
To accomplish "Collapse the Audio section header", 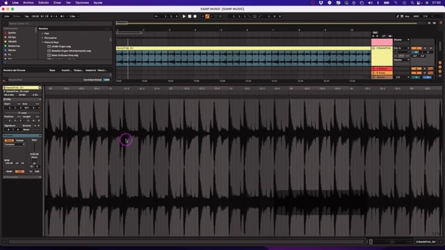I will [x=22, y=135].
